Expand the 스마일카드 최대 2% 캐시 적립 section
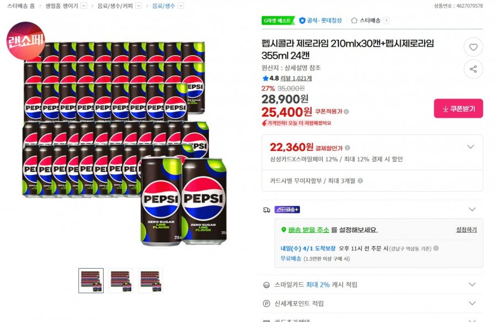The image size is (496, 322). pyautogui.click(x=471, y=284)
